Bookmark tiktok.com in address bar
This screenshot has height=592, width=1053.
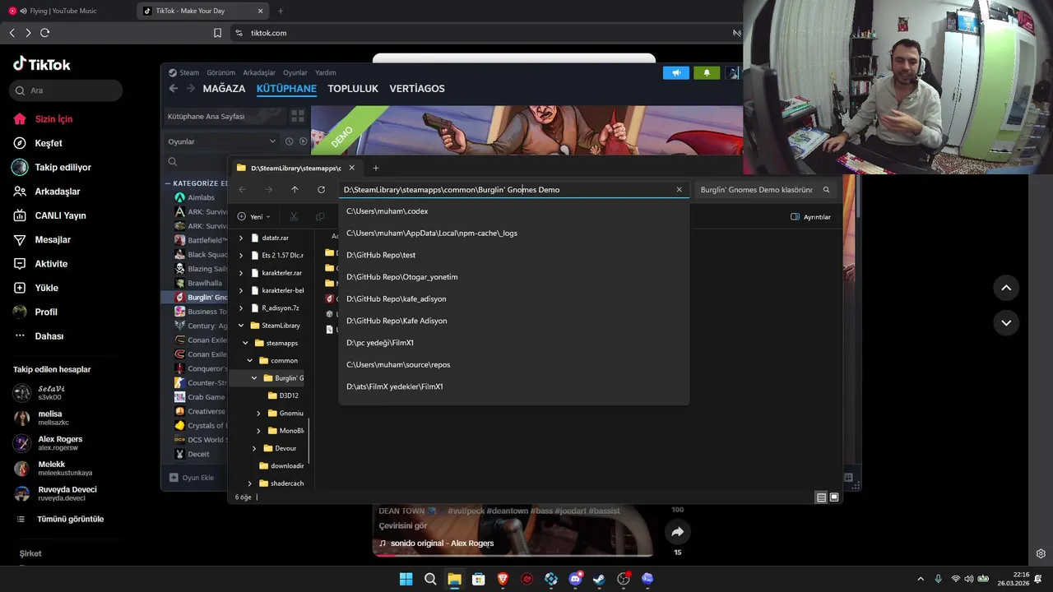click(x=217, y=33)
